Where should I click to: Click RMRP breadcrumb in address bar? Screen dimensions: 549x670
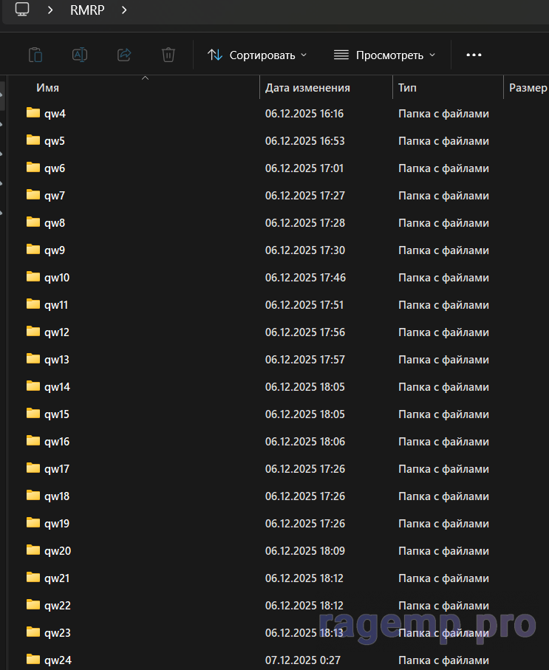pos(87,10)
